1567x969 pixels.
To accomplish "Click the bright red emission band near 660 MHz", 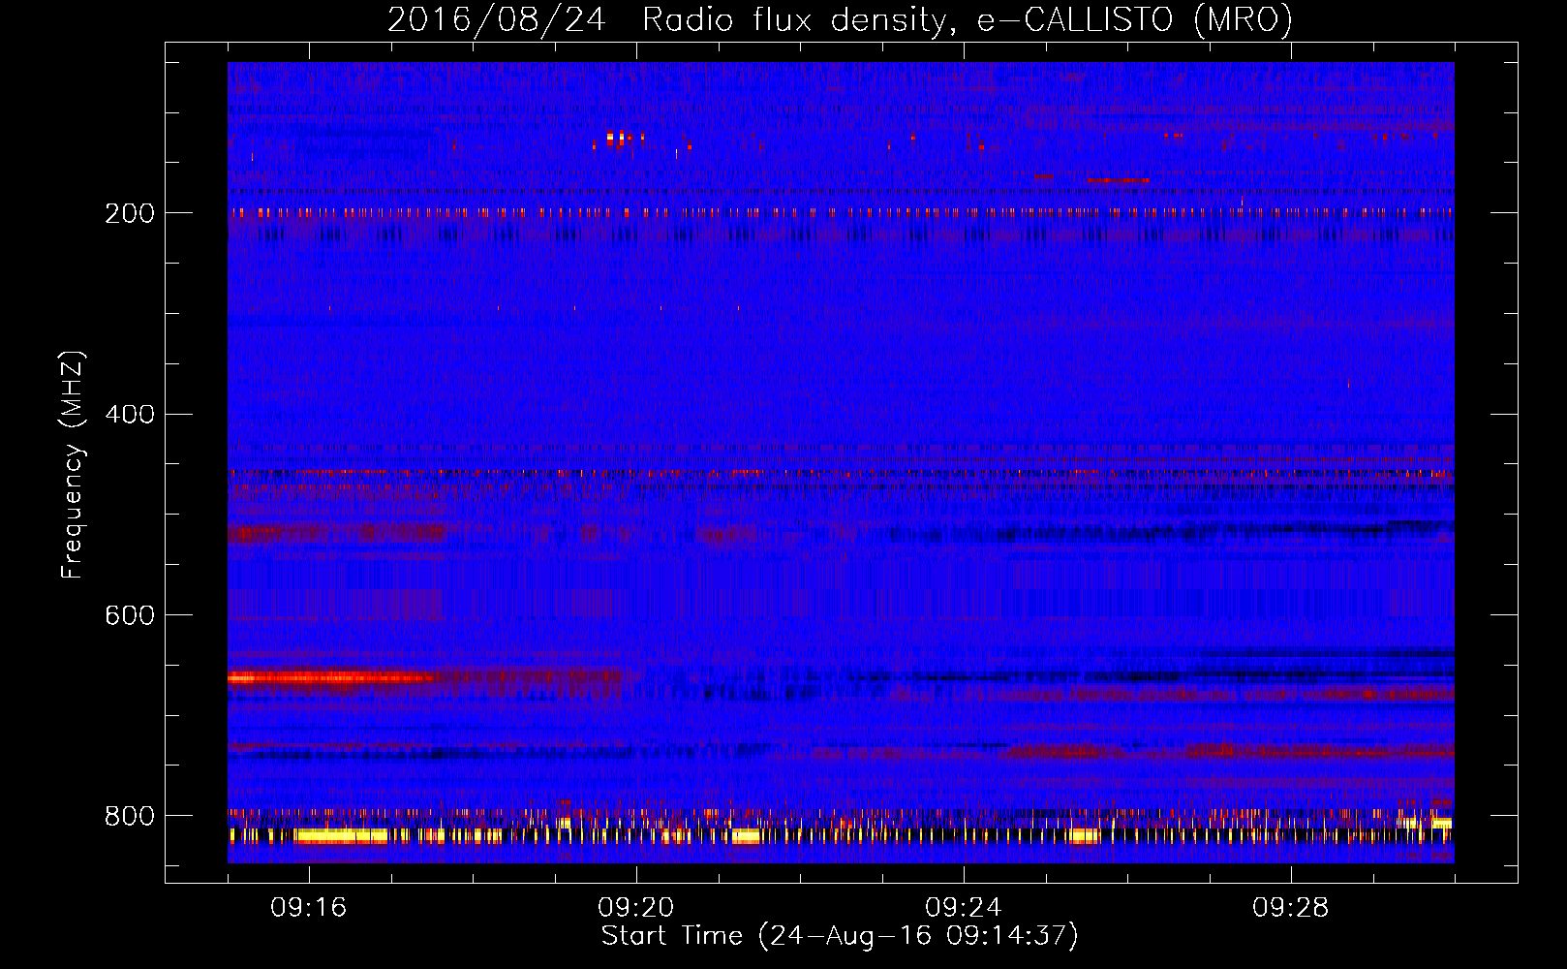I will [329, 677].
